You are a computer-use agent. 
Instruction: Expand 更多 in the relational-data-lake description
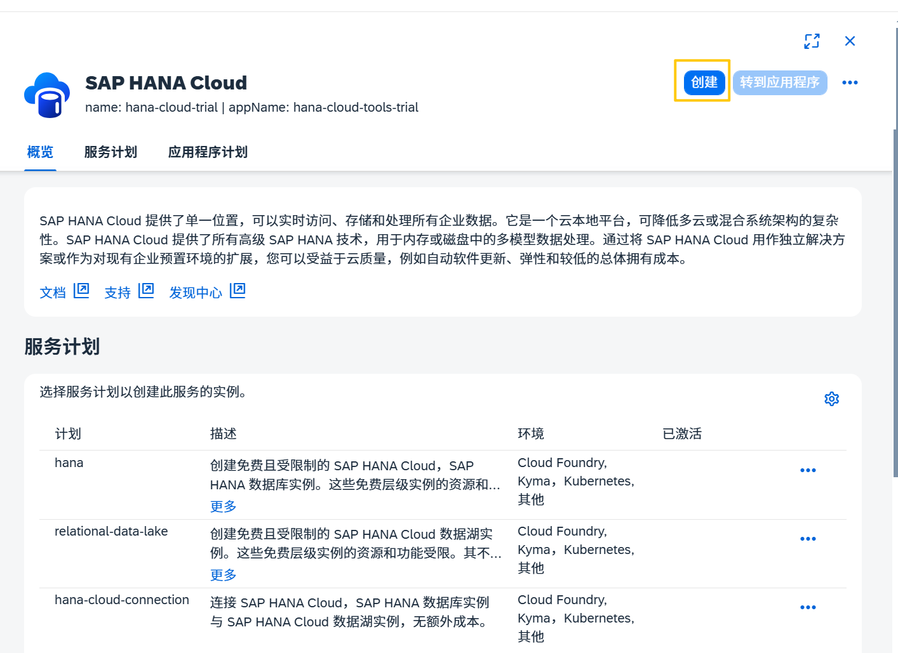(223, 575)
